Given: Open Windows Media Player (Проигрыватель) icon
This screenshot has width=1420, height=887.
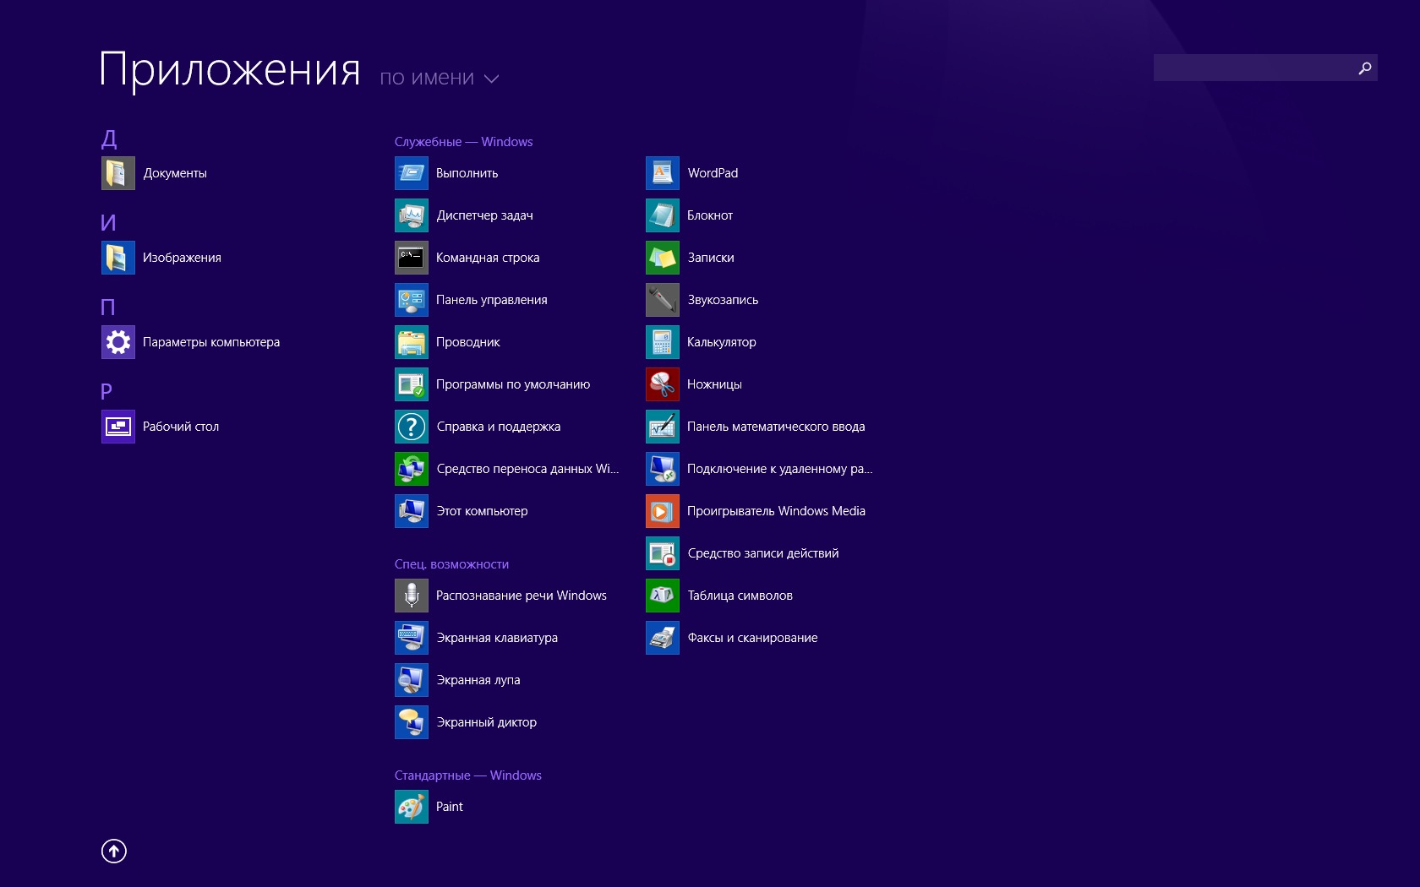Looking at the screenshot, I should 662,511.
